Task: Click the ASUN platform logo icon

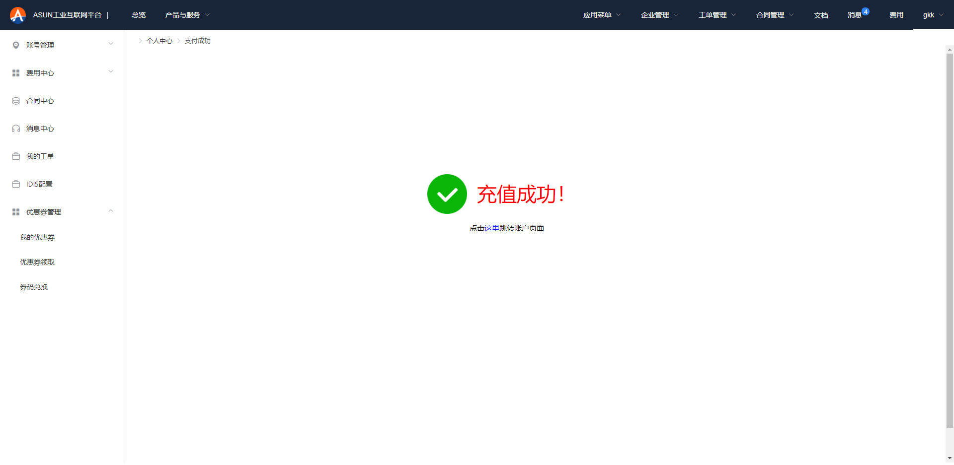Action: pos(18,15)
